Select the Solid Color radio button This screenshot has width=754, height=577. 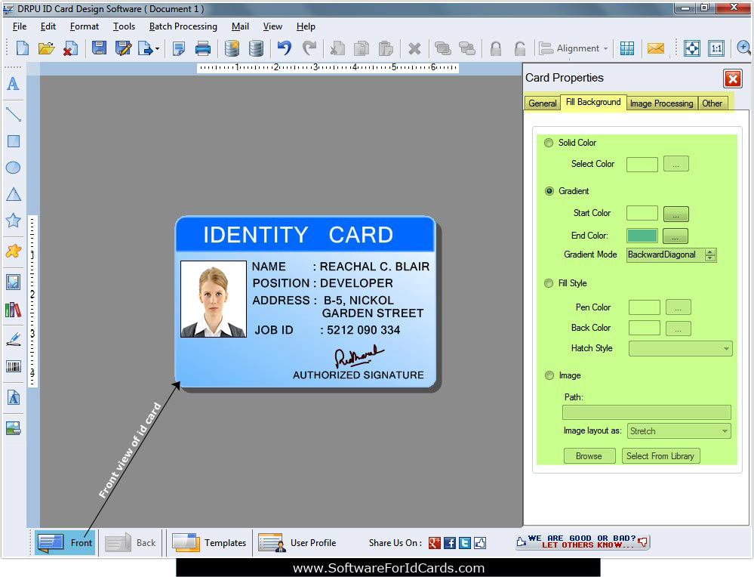(x=549, y=143)
